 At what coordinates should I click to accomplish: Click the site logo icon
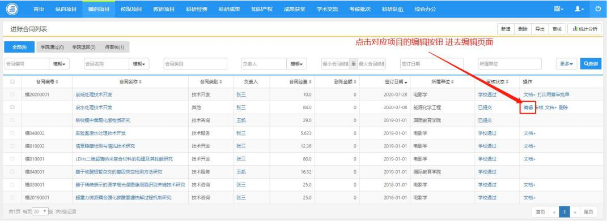pos(12,9)
